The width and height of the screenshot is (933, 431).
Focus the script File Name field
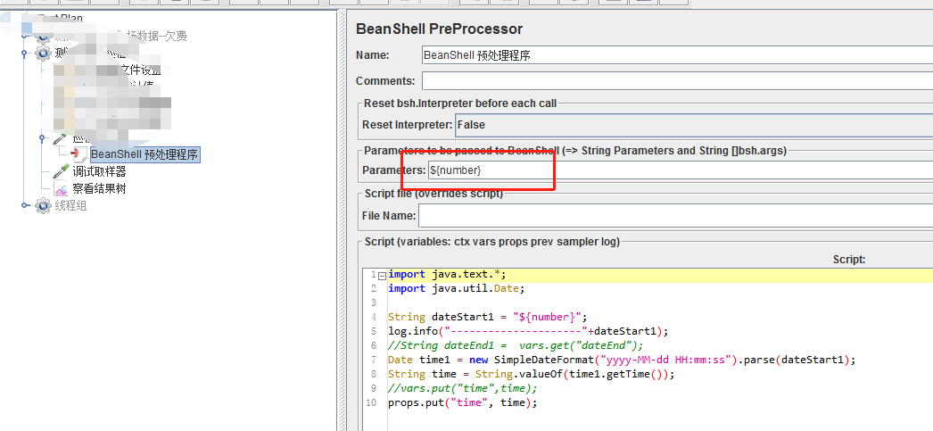pos(675,216)
